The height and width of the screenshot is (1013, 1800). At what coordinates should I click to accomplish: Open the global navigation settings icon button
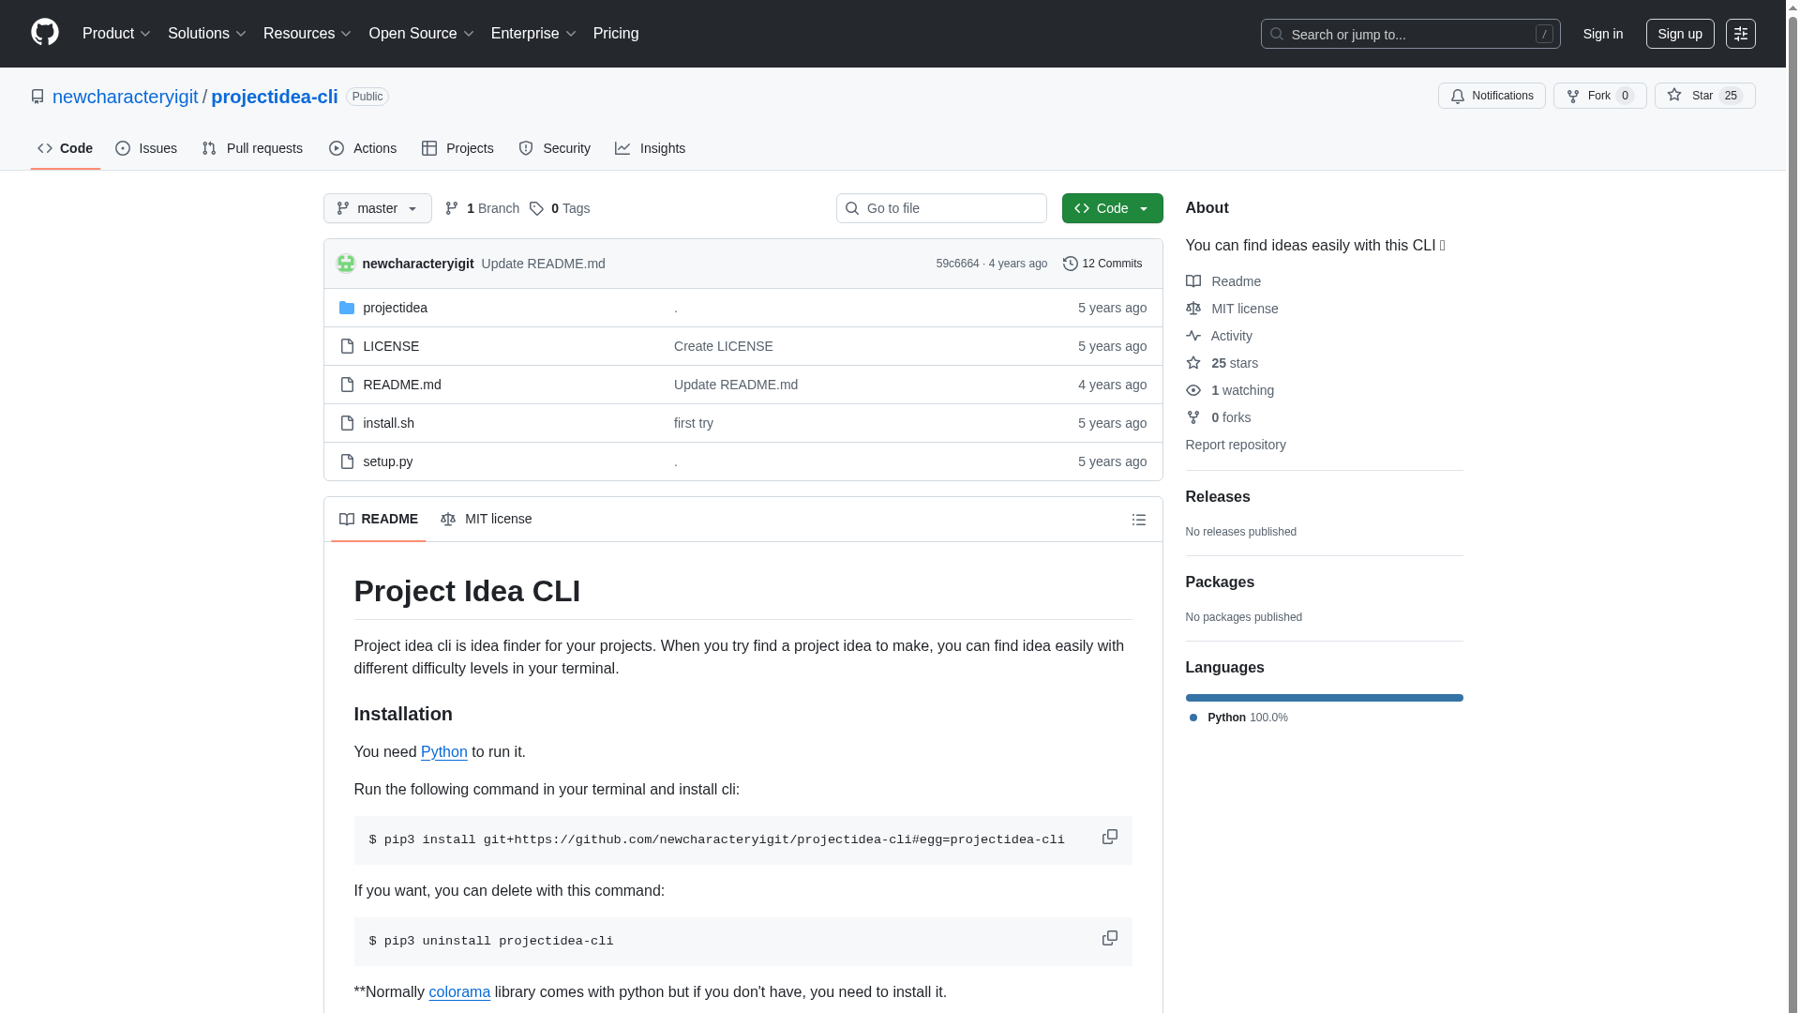tap(1740, 34)
